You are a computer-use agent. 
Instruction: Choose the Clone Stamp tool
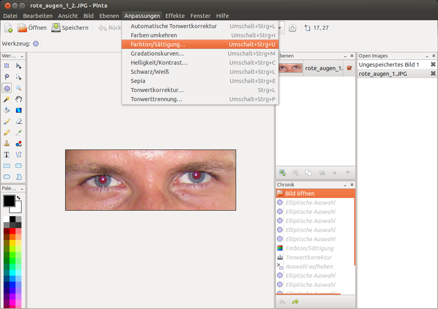7,144
